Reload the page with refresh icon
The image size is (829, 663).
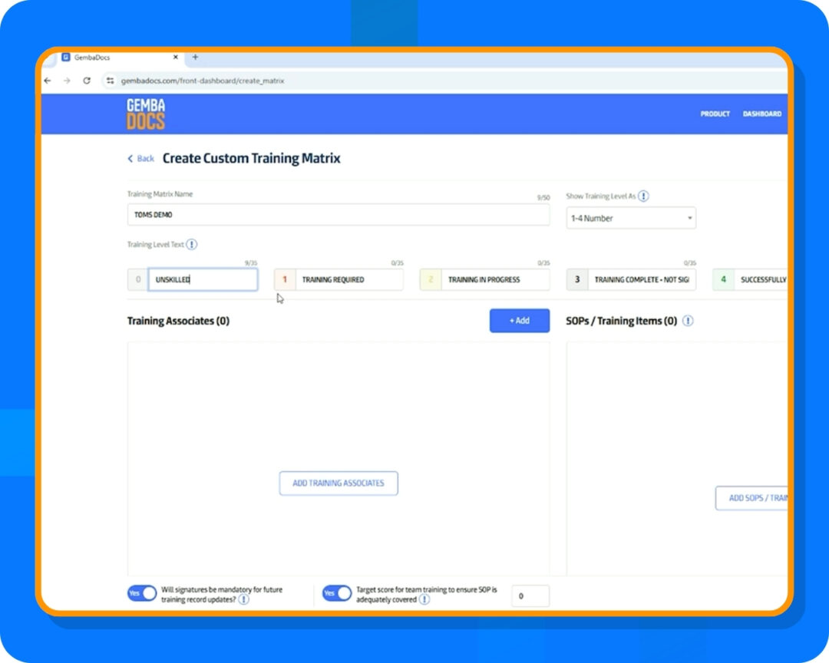pyautogui.click(x=87, y=81)
